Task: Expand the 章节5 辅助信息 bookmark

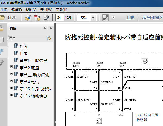Action: (12, 95)
